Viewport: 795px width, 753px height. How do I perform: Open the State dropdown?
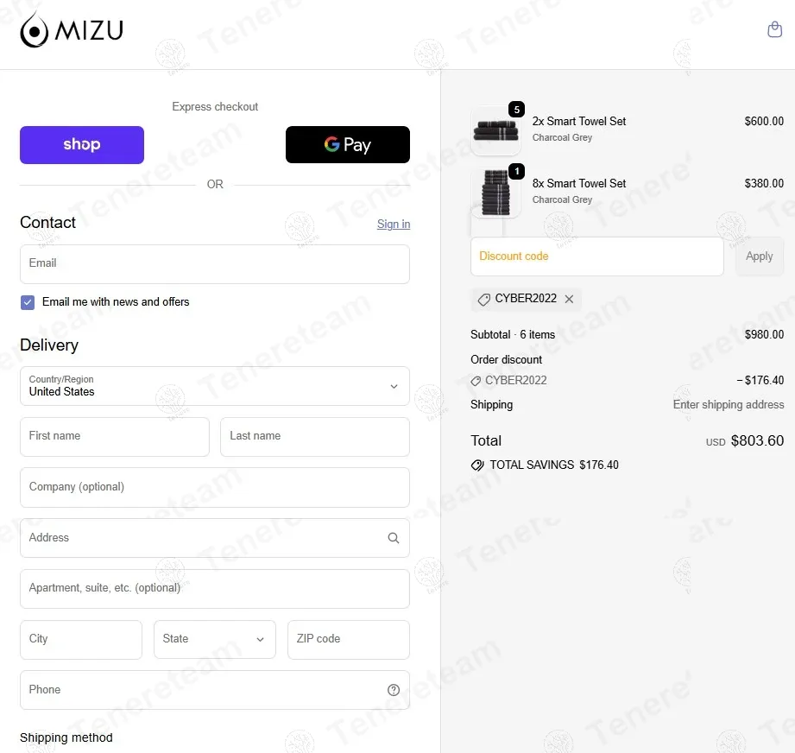point(214,639)
